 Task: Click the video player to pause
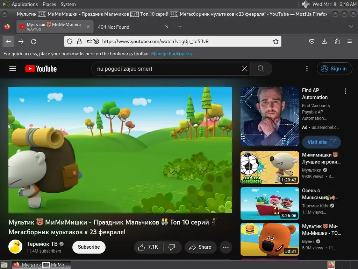(x=120, y=150)
